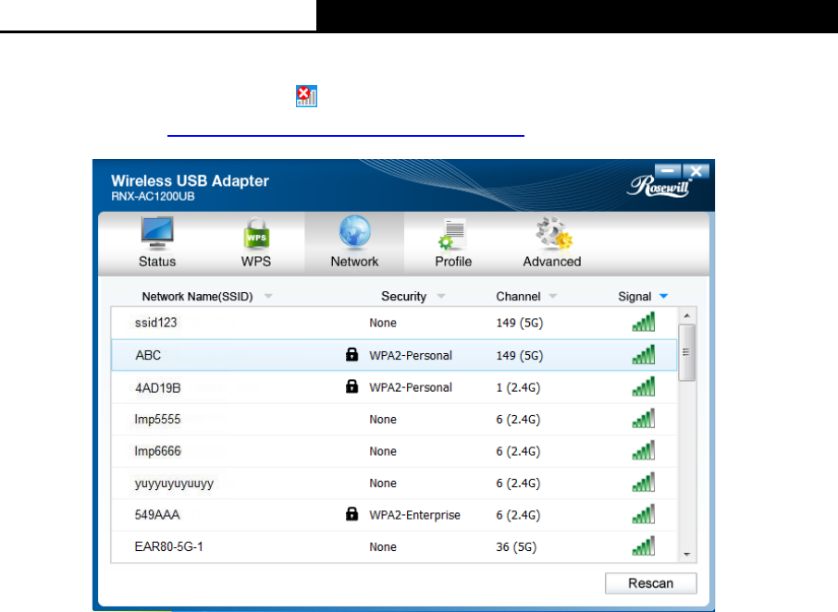The width and height of the screenshot is (838, 612).
Task: Click signal bars for 4AD19B
Action: pos(644,386)
